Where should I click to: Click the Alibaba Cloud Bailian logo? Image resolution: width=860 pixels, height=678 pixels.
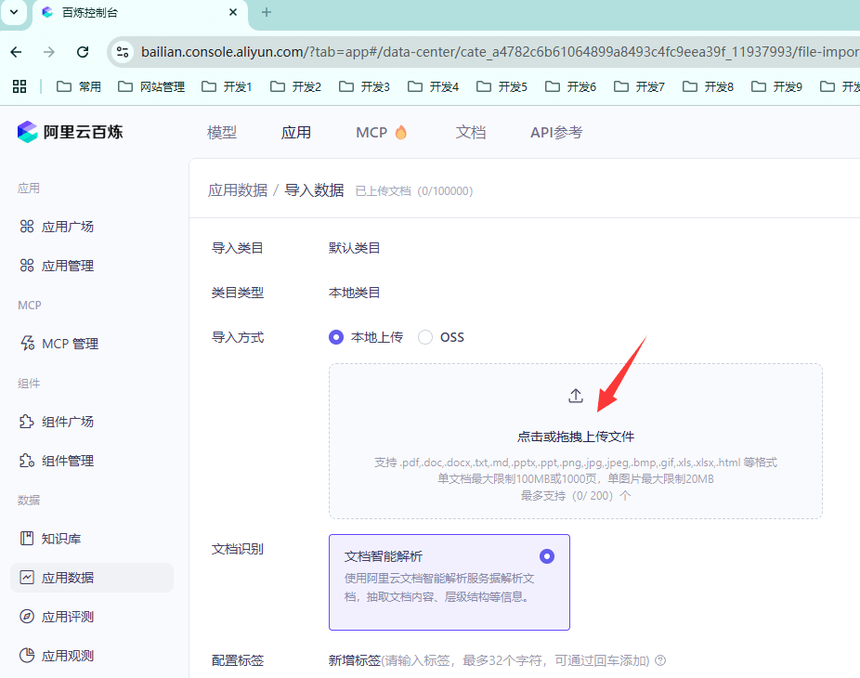click(x=70, y=132)
